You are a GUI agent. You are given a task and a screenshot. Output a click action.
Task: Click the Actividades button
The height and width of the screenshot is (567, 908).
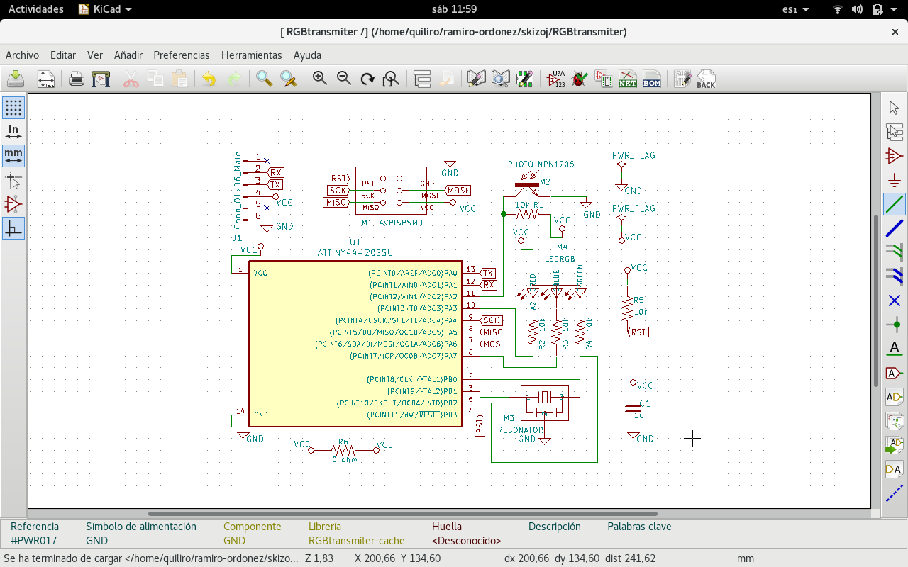pyautogui.click(x=35, y=9)
